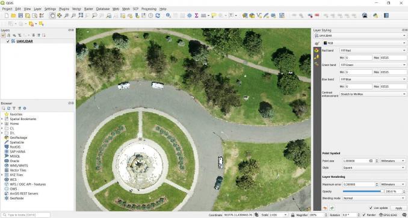This screenshot has width=408, height=218.
Task: Click the Magnifier stepper arrows
Action: click(x=326, y=215)
